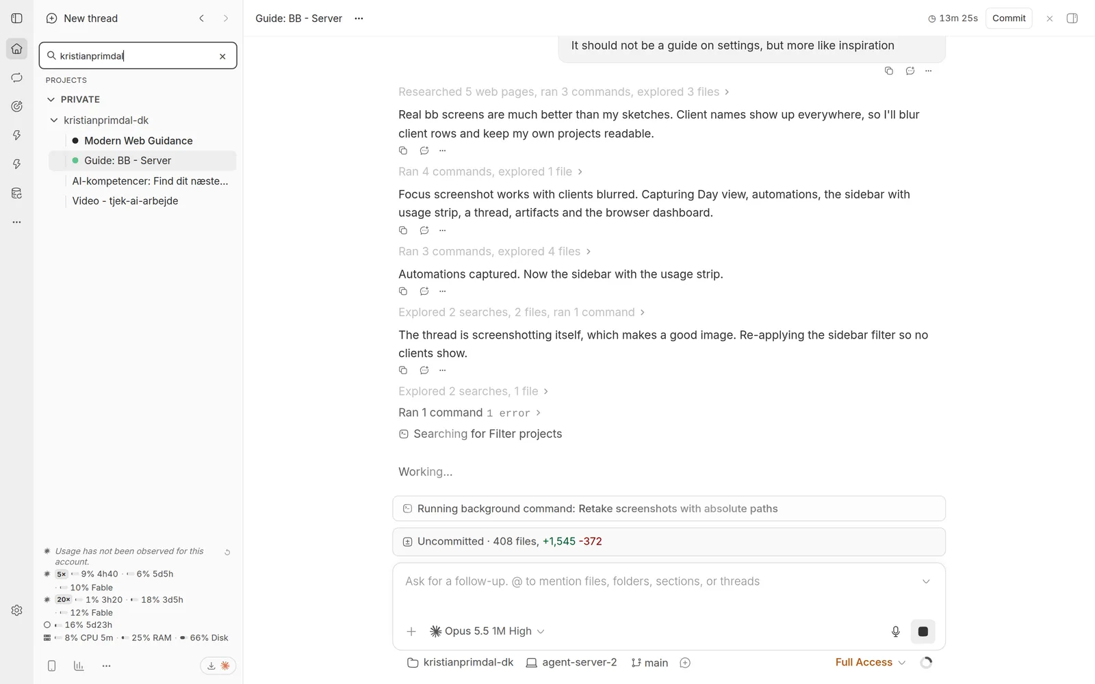The height and width of the screenshot is (684, 1095).
Task: Collapse the kristianprimdal-dk project
Action: (x=54, y=120)
